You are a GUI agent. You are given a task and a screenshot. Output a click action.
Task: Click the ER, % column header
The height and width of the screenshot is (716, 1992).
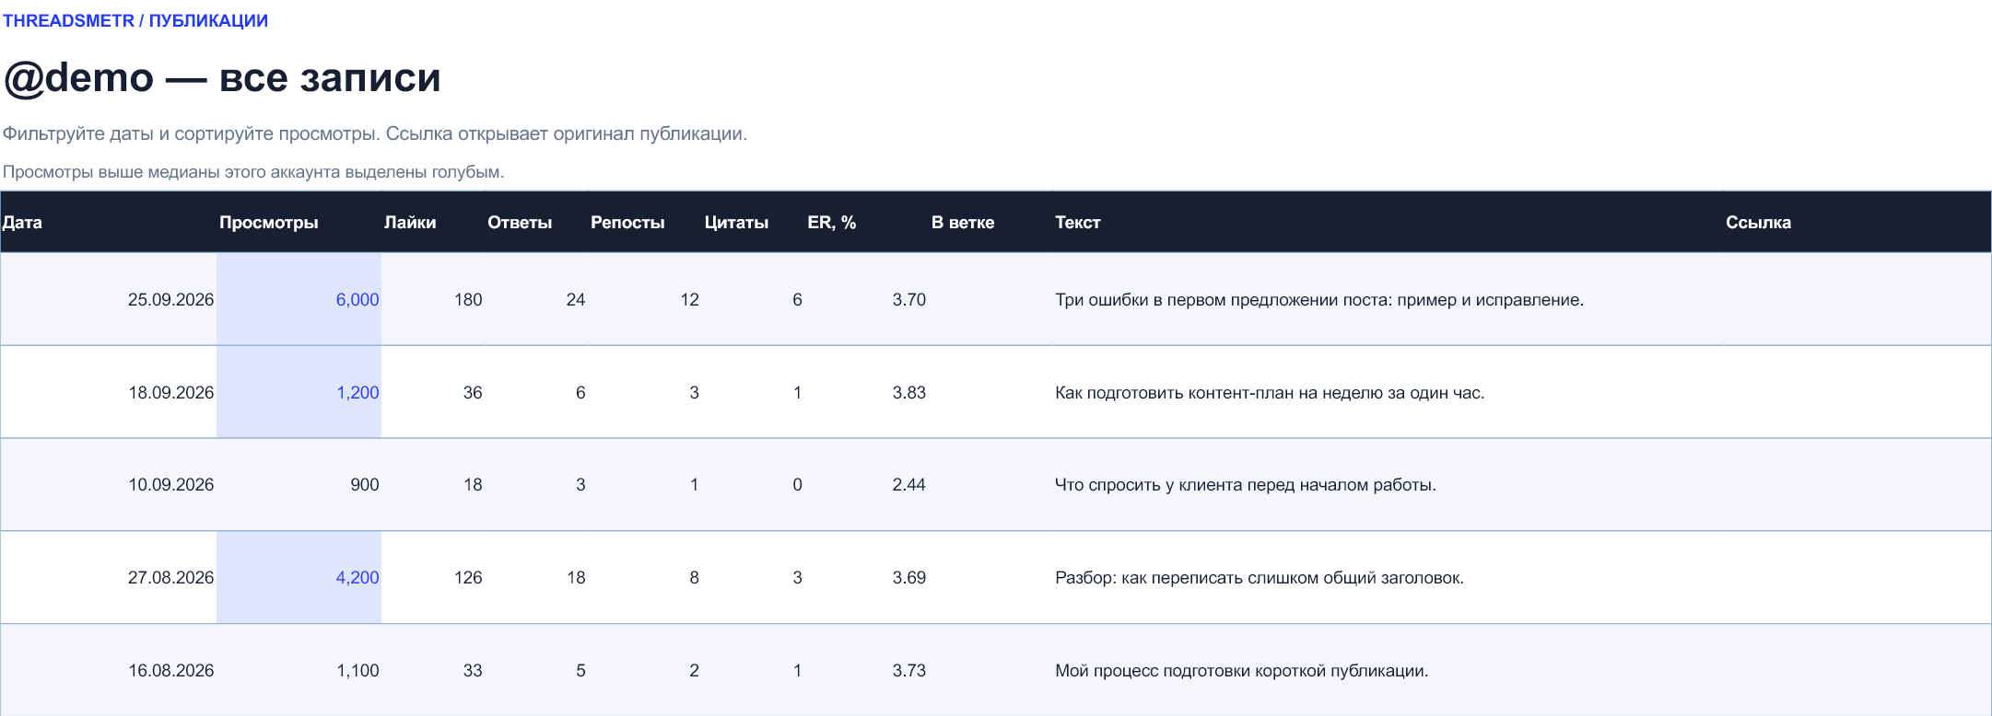pos(832,222)
